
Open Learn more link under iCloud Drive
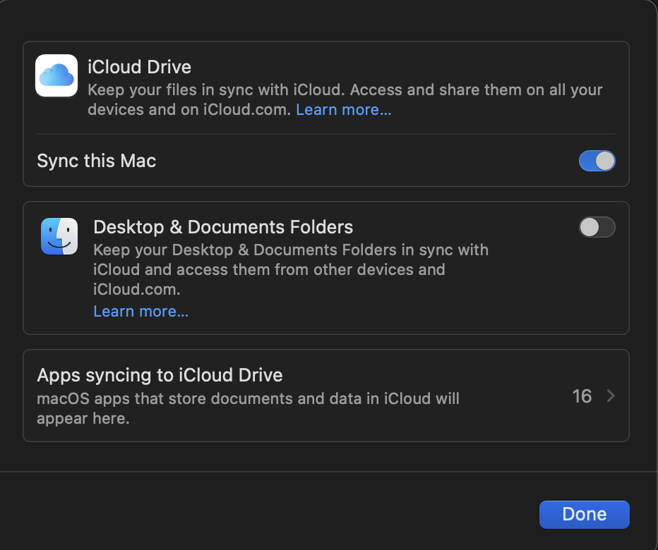(343, 110)
